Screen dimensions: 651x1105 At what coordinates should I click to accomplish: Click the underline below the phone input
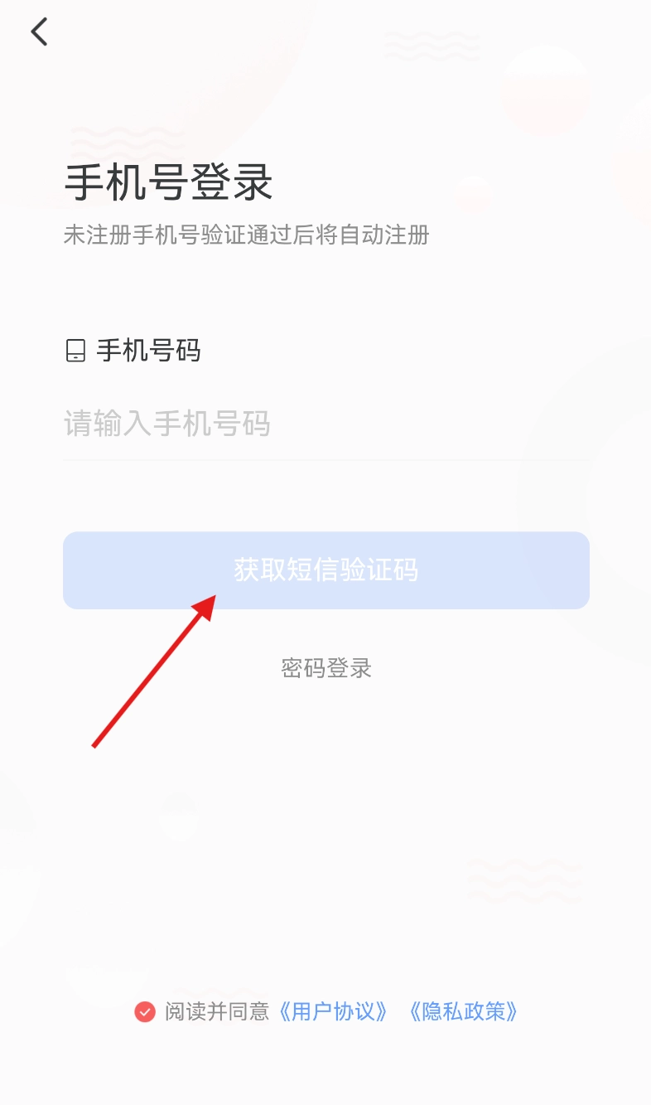pos(326,459)
